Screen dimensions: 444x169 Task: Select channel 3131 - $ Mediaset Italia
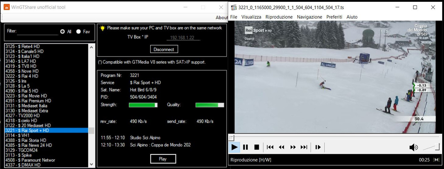point(46,106)
